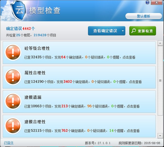Screen dimensions: 164x147
Task: Click 点击查看 in the 砼等级合理性 row
Action: [x=128, y=57]
